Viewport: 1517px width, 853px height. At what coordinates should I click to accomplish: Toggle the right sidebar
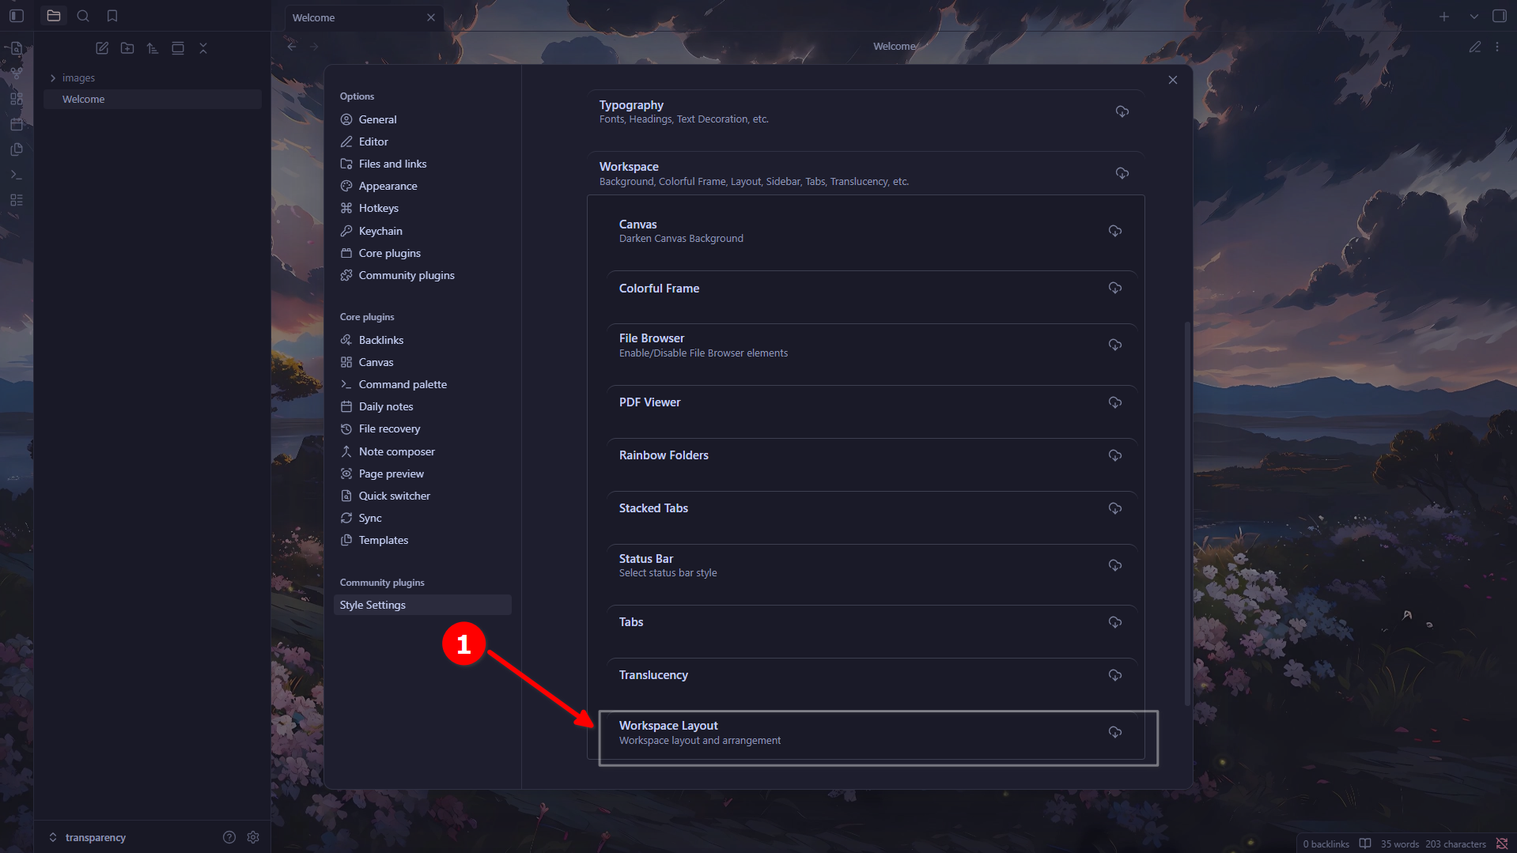(x=1499, y=16)
